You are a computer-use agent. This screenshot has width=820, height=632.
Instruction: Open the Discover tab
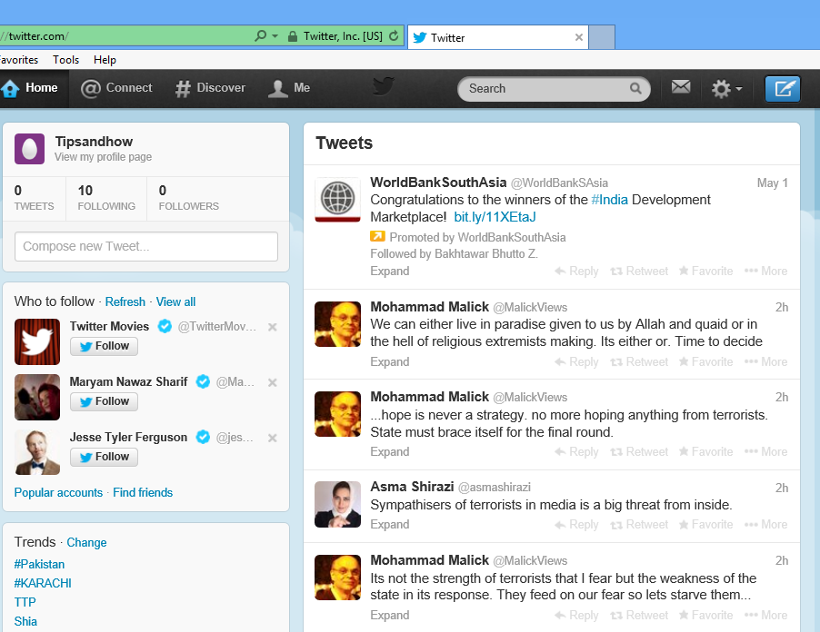(210, 88)
